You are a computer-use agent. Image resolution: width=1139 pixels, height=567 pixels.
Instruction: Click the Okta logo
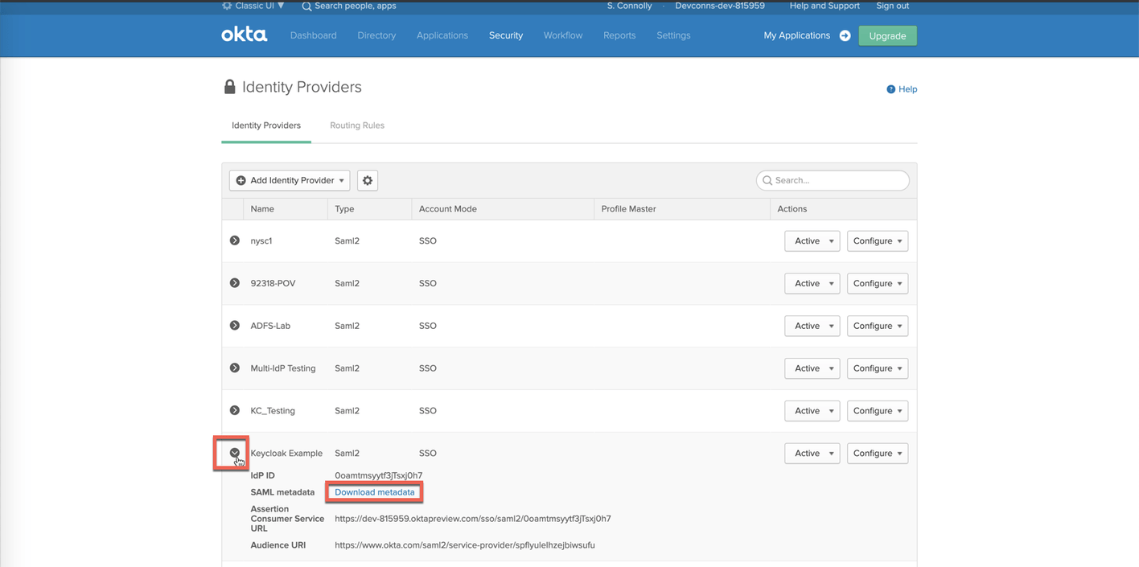tap(244, 34)
